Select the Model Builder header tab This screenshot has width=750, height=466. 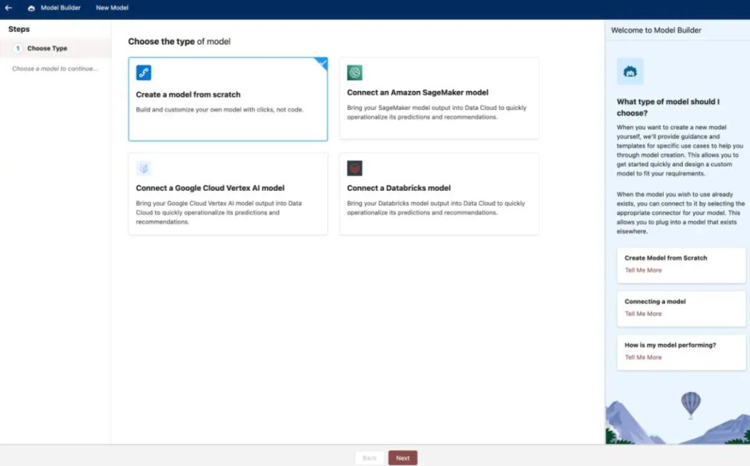coord(60,8)
